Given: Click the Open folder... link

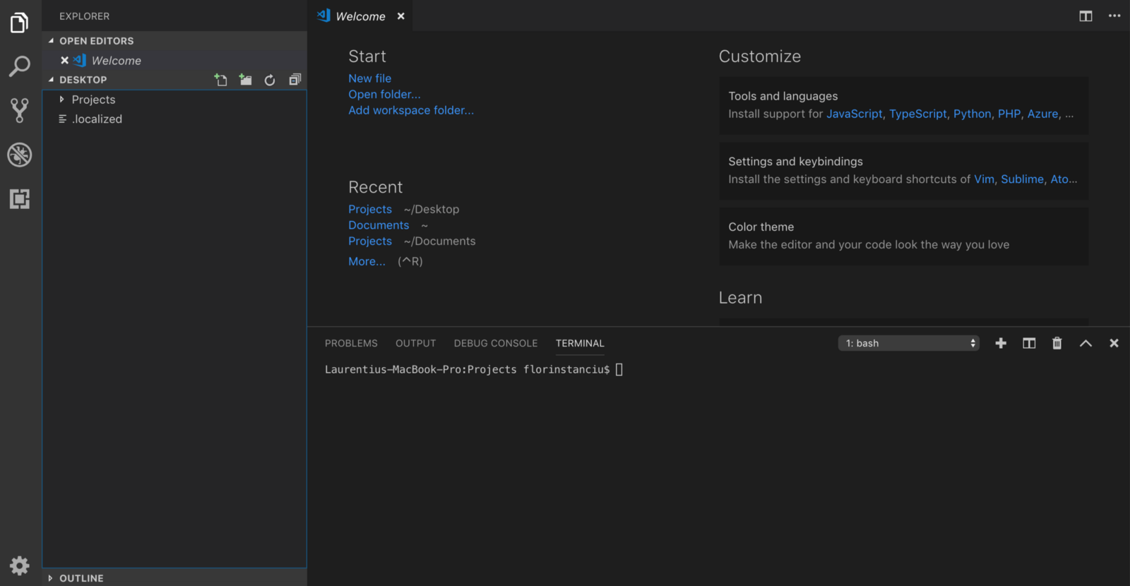Looking at the screenshot, I should coord(384,95).
